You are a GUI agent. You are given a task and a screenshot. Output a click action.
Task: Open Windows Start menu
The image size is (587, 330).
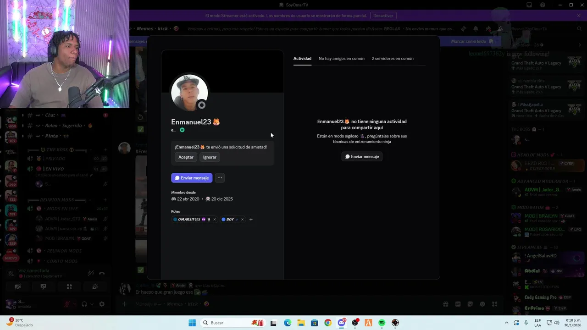tap(192, 323)
